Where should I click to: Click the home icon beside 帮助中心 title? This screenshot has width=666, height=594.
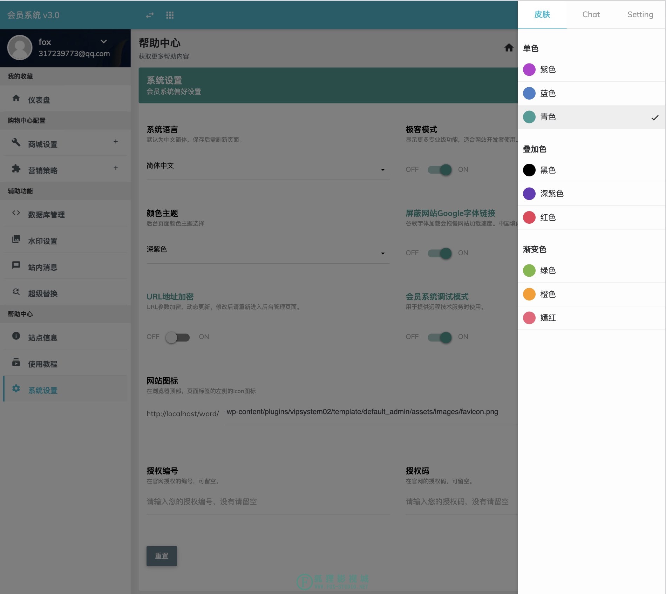tap(509, 47)
